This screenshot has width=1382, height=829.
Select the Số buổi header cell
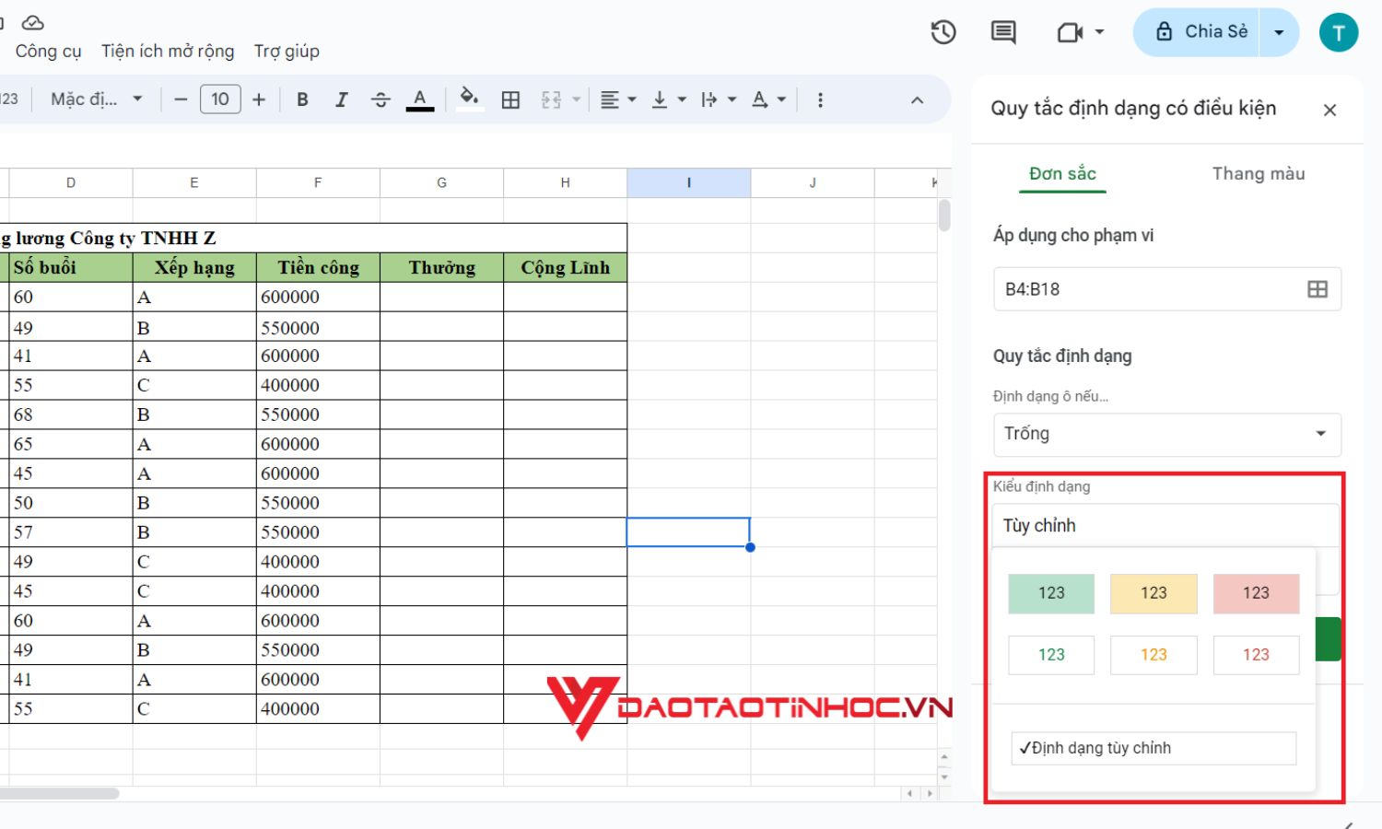coord(71,268)
